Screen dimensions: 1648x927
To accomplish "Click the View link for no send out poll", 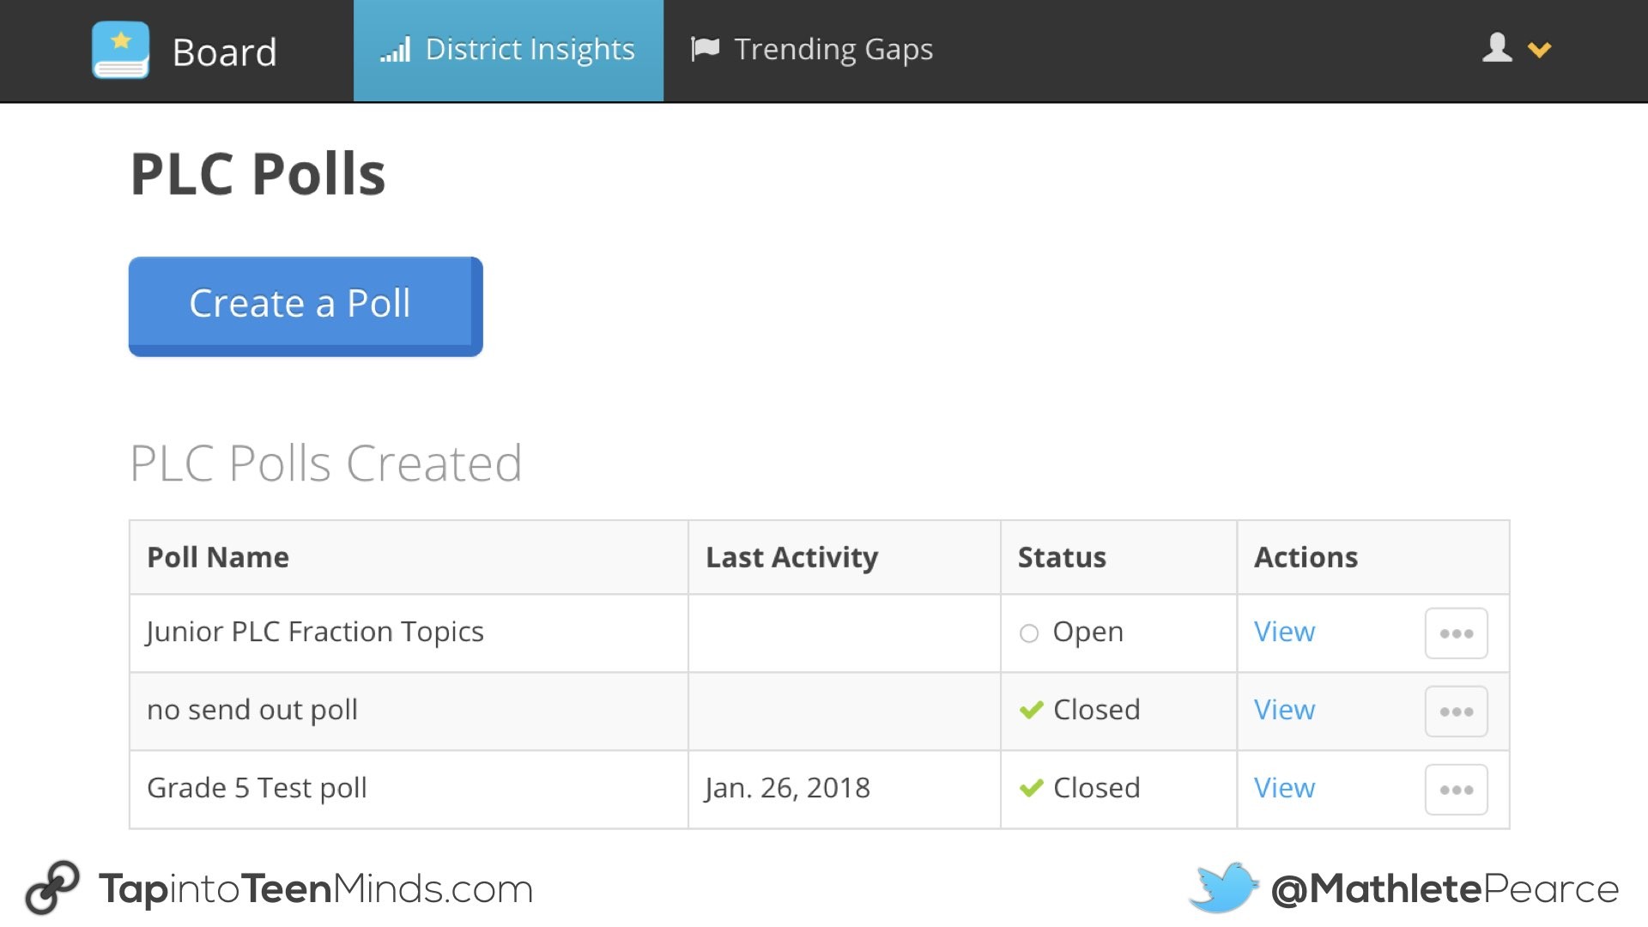I will click(x=1284, y=710).
